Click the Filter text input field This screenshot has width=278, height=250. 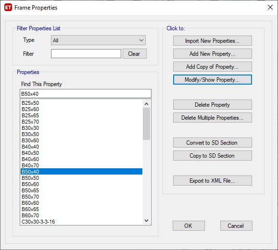coord(86,54)
